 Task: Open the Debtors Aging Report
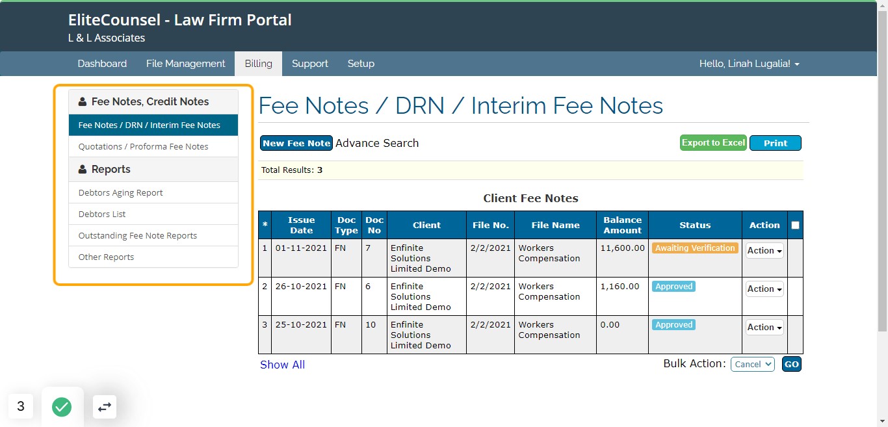click(153, 193)
